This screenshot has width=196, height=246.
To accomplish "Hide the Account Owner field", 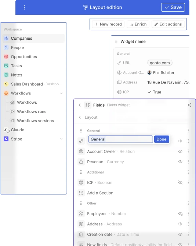I will tap(180, 151).
